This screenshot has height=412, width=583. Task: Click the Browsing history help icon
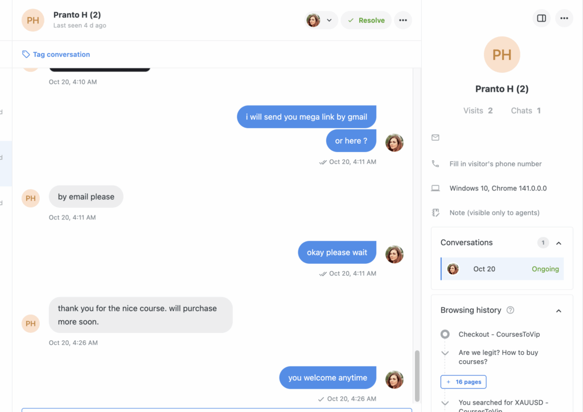click(x=510, y=311)
